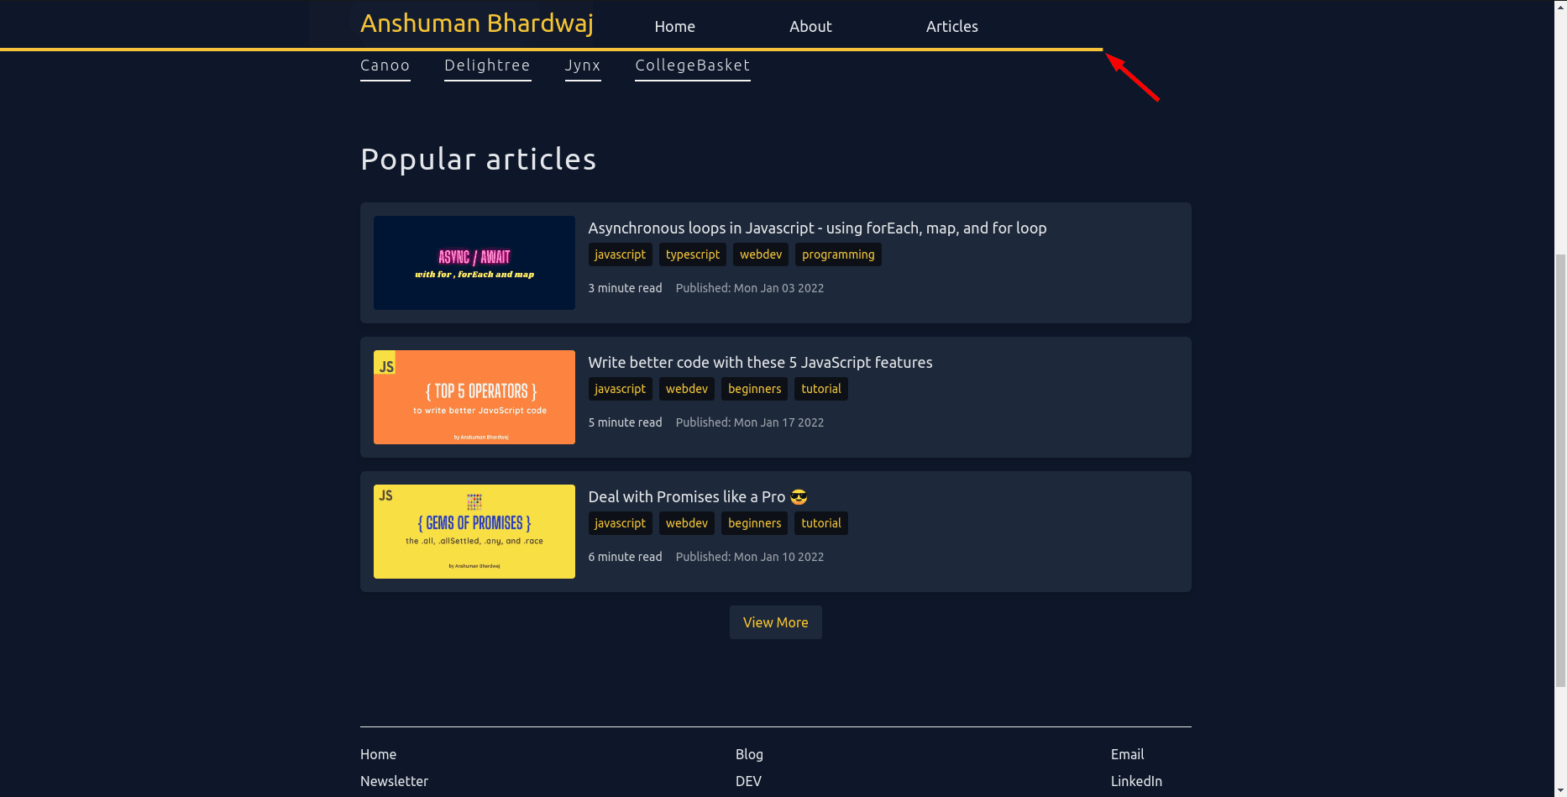Click the View More button
Viewport: 1567px width, 797px height.
(774, 622)
